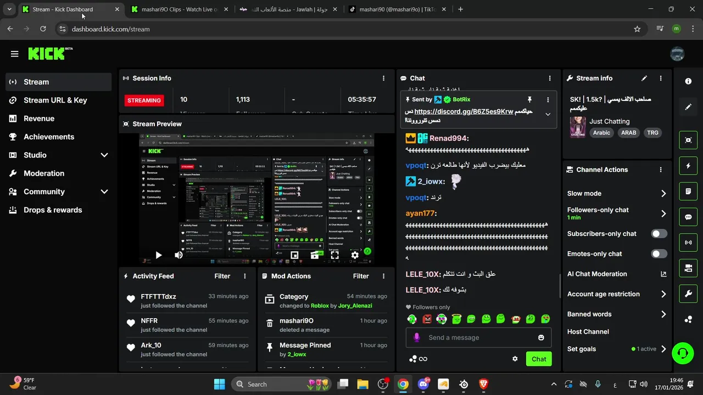Toggle the wrench Channel Actions icon in right sidebar
This screenshot has height=395, width=703.
coord(688,294)
